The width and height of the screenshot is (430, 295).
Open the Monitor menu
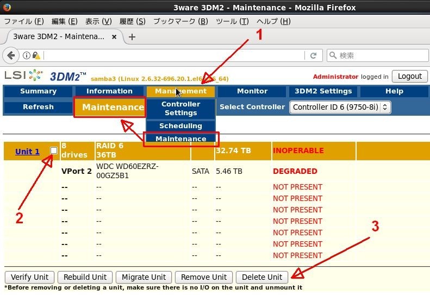point(252,91)
